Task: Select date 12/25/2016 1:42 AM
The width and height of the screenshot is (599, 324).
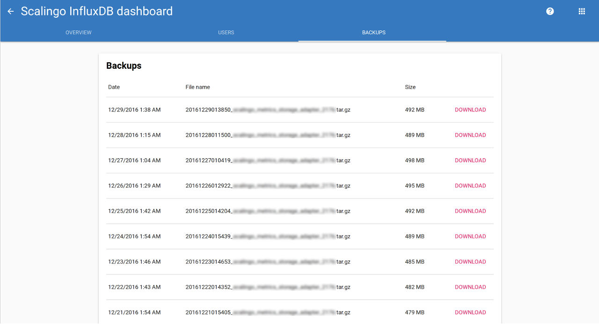Action: 134,211
